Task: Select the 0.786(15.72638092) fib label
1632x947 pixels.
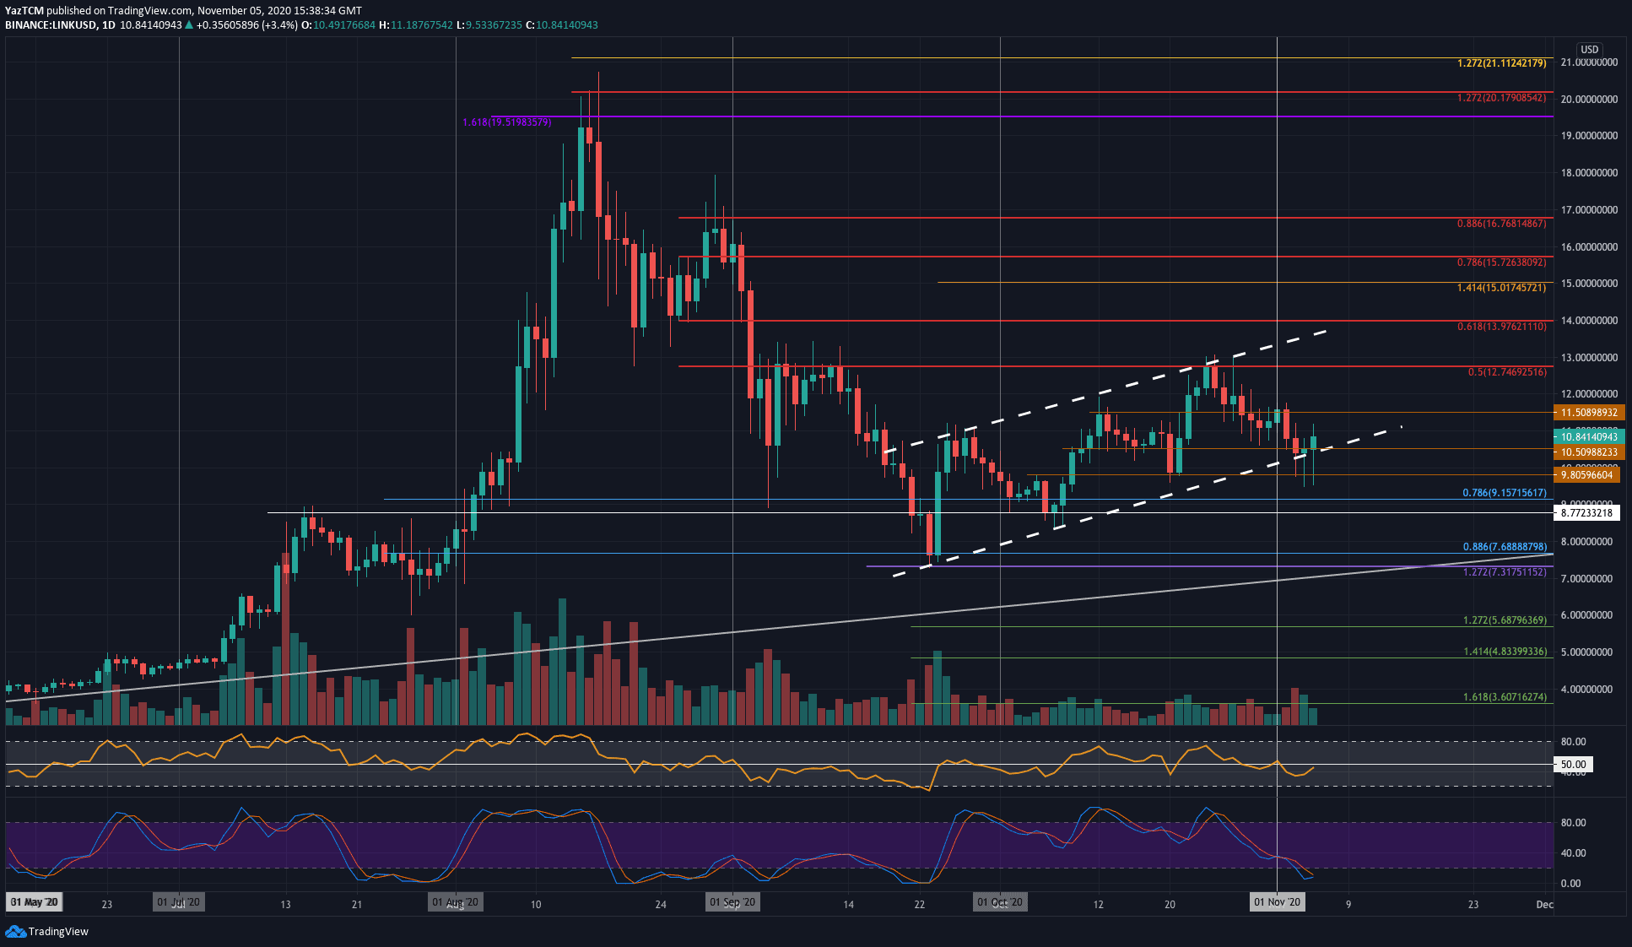Action: [x=1502, y=262]
